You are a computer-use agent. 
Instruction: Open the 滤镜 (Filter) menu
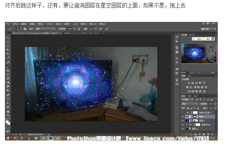coord(67,24)
